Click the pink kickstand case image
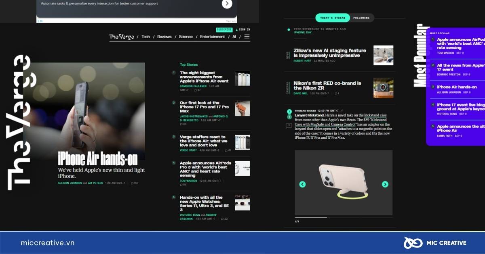Viewport: 485px width, 254px height. pos(344,183)
